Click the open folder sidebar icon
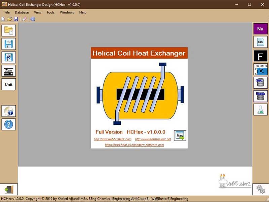The image size is (269, 202). [x=9, y=30]
